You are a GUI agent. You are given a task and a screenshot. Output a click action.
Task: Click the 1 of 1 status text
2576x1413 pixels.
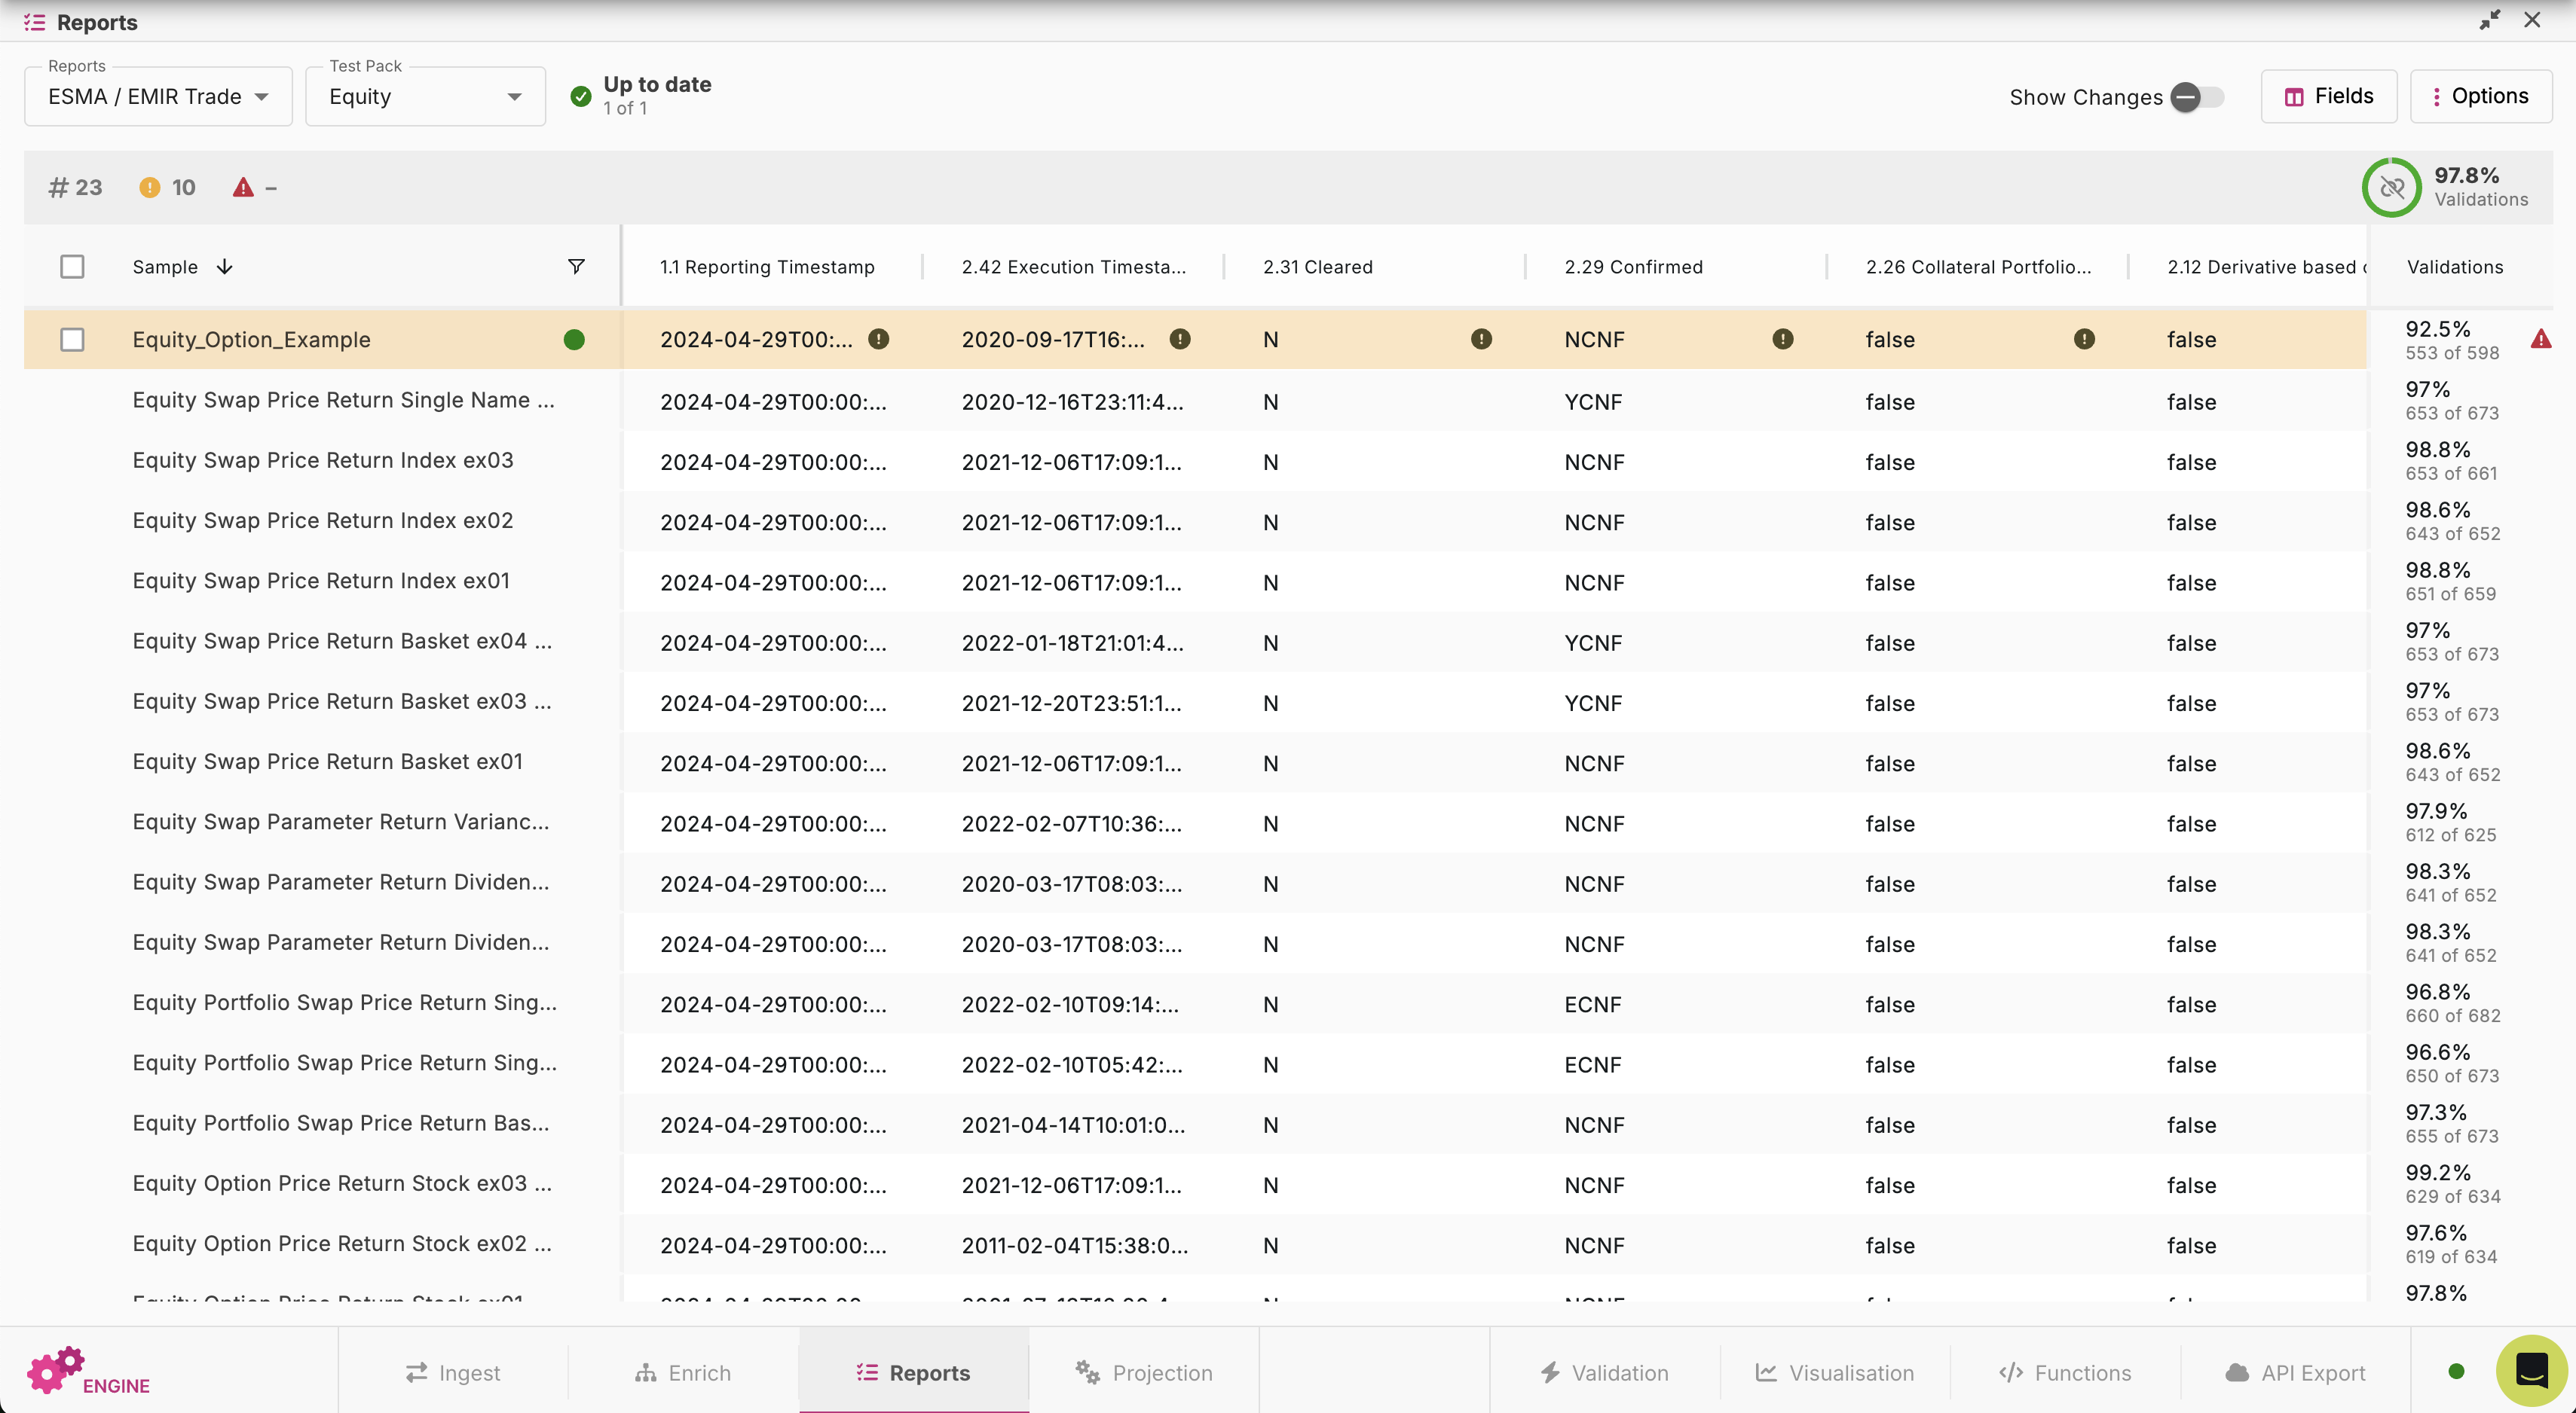pyautogui.click(x=625, y=108)
